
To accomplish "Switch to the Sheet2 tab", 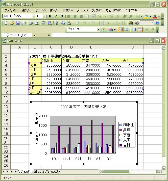I will pyautogui.click(x=39, y=171).
